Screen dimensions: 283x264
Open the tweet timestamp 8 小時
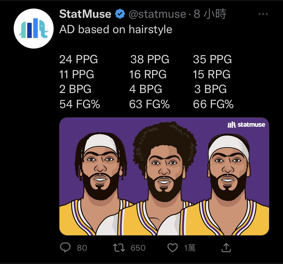tap(210, 14)
